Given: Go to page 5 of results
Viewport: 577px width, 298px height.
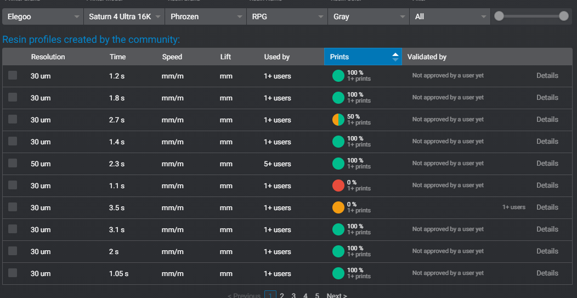Looking at the screenshot, I should pyautogui.click(x=317, y=295).
